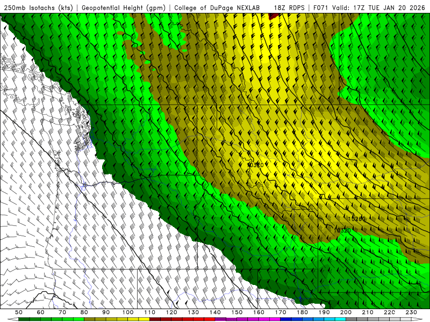430x322 pixels.
Task: Click the 'Geopotential Height (gpm)' header text
Action: coord(124,8)
